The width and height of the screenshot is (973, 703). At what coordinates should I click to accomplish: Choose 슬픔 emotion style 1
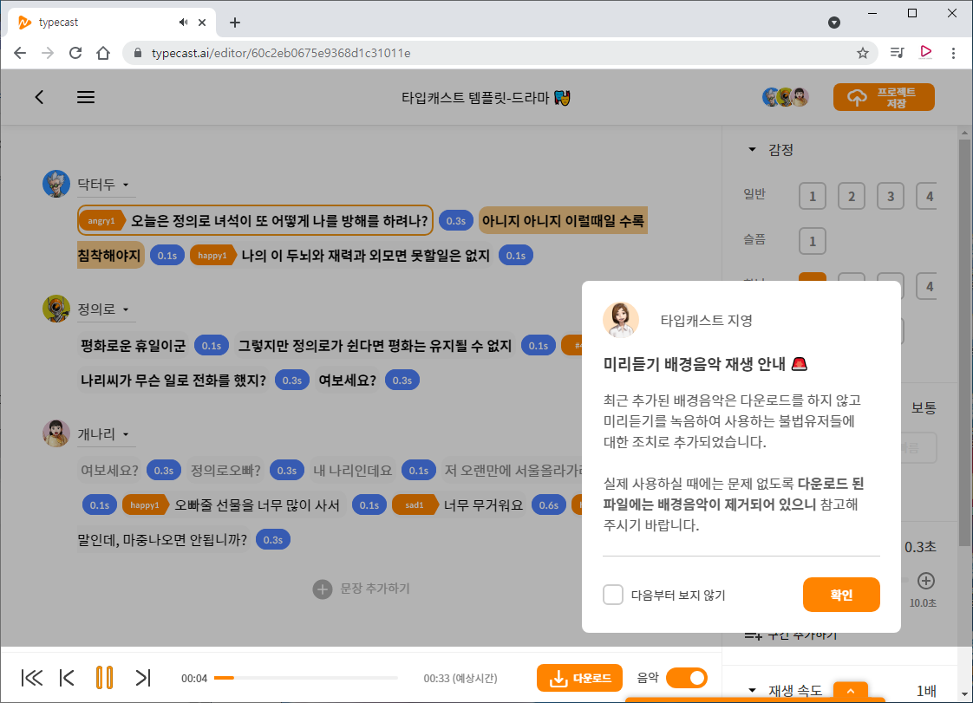point(813,241)
